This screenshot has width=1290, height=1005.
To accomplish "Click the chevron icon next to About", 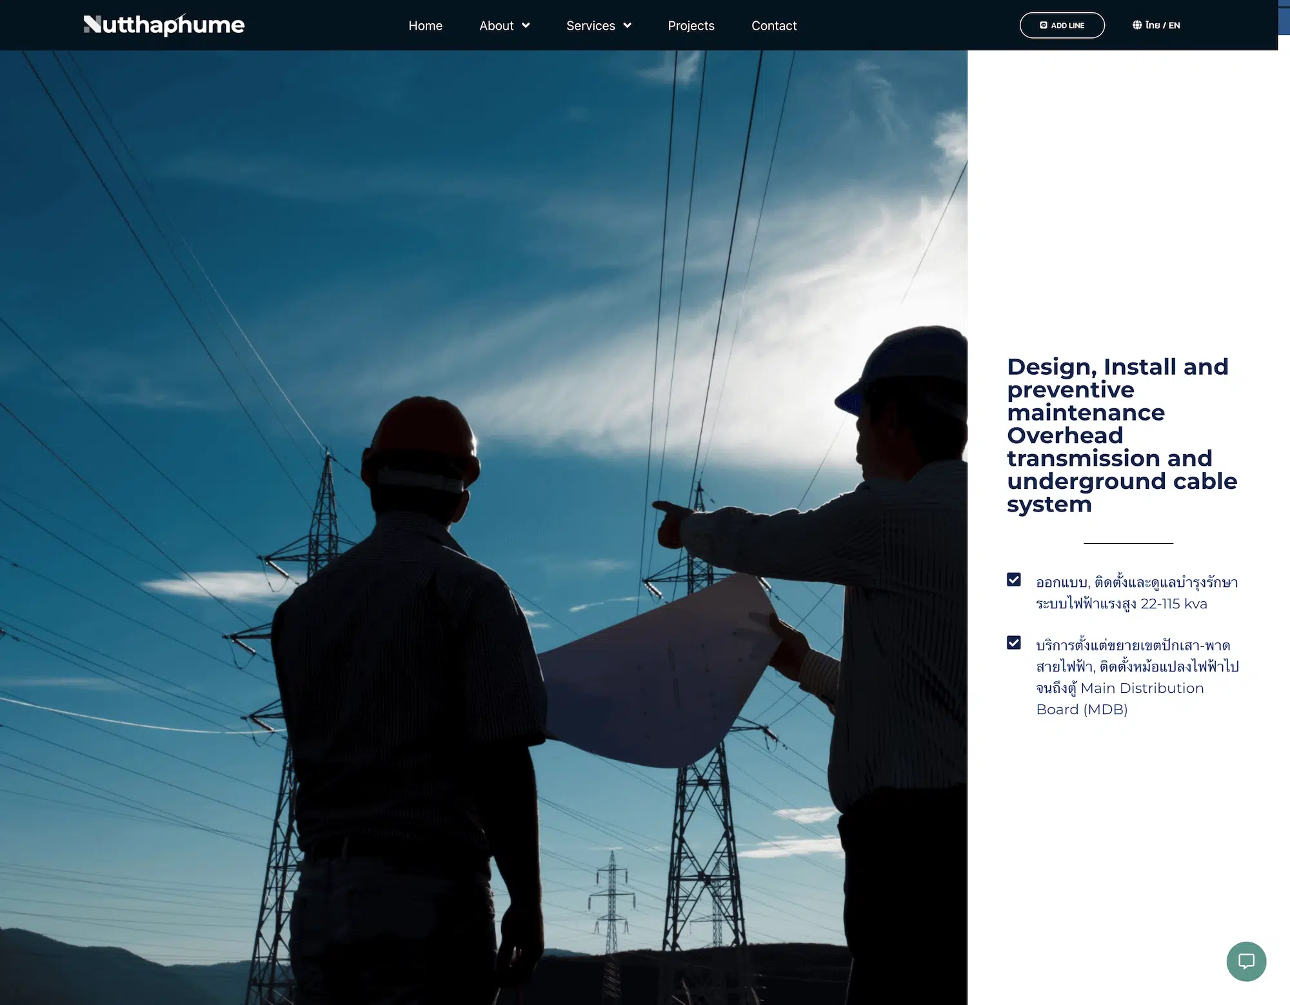I will coord(524,26).
